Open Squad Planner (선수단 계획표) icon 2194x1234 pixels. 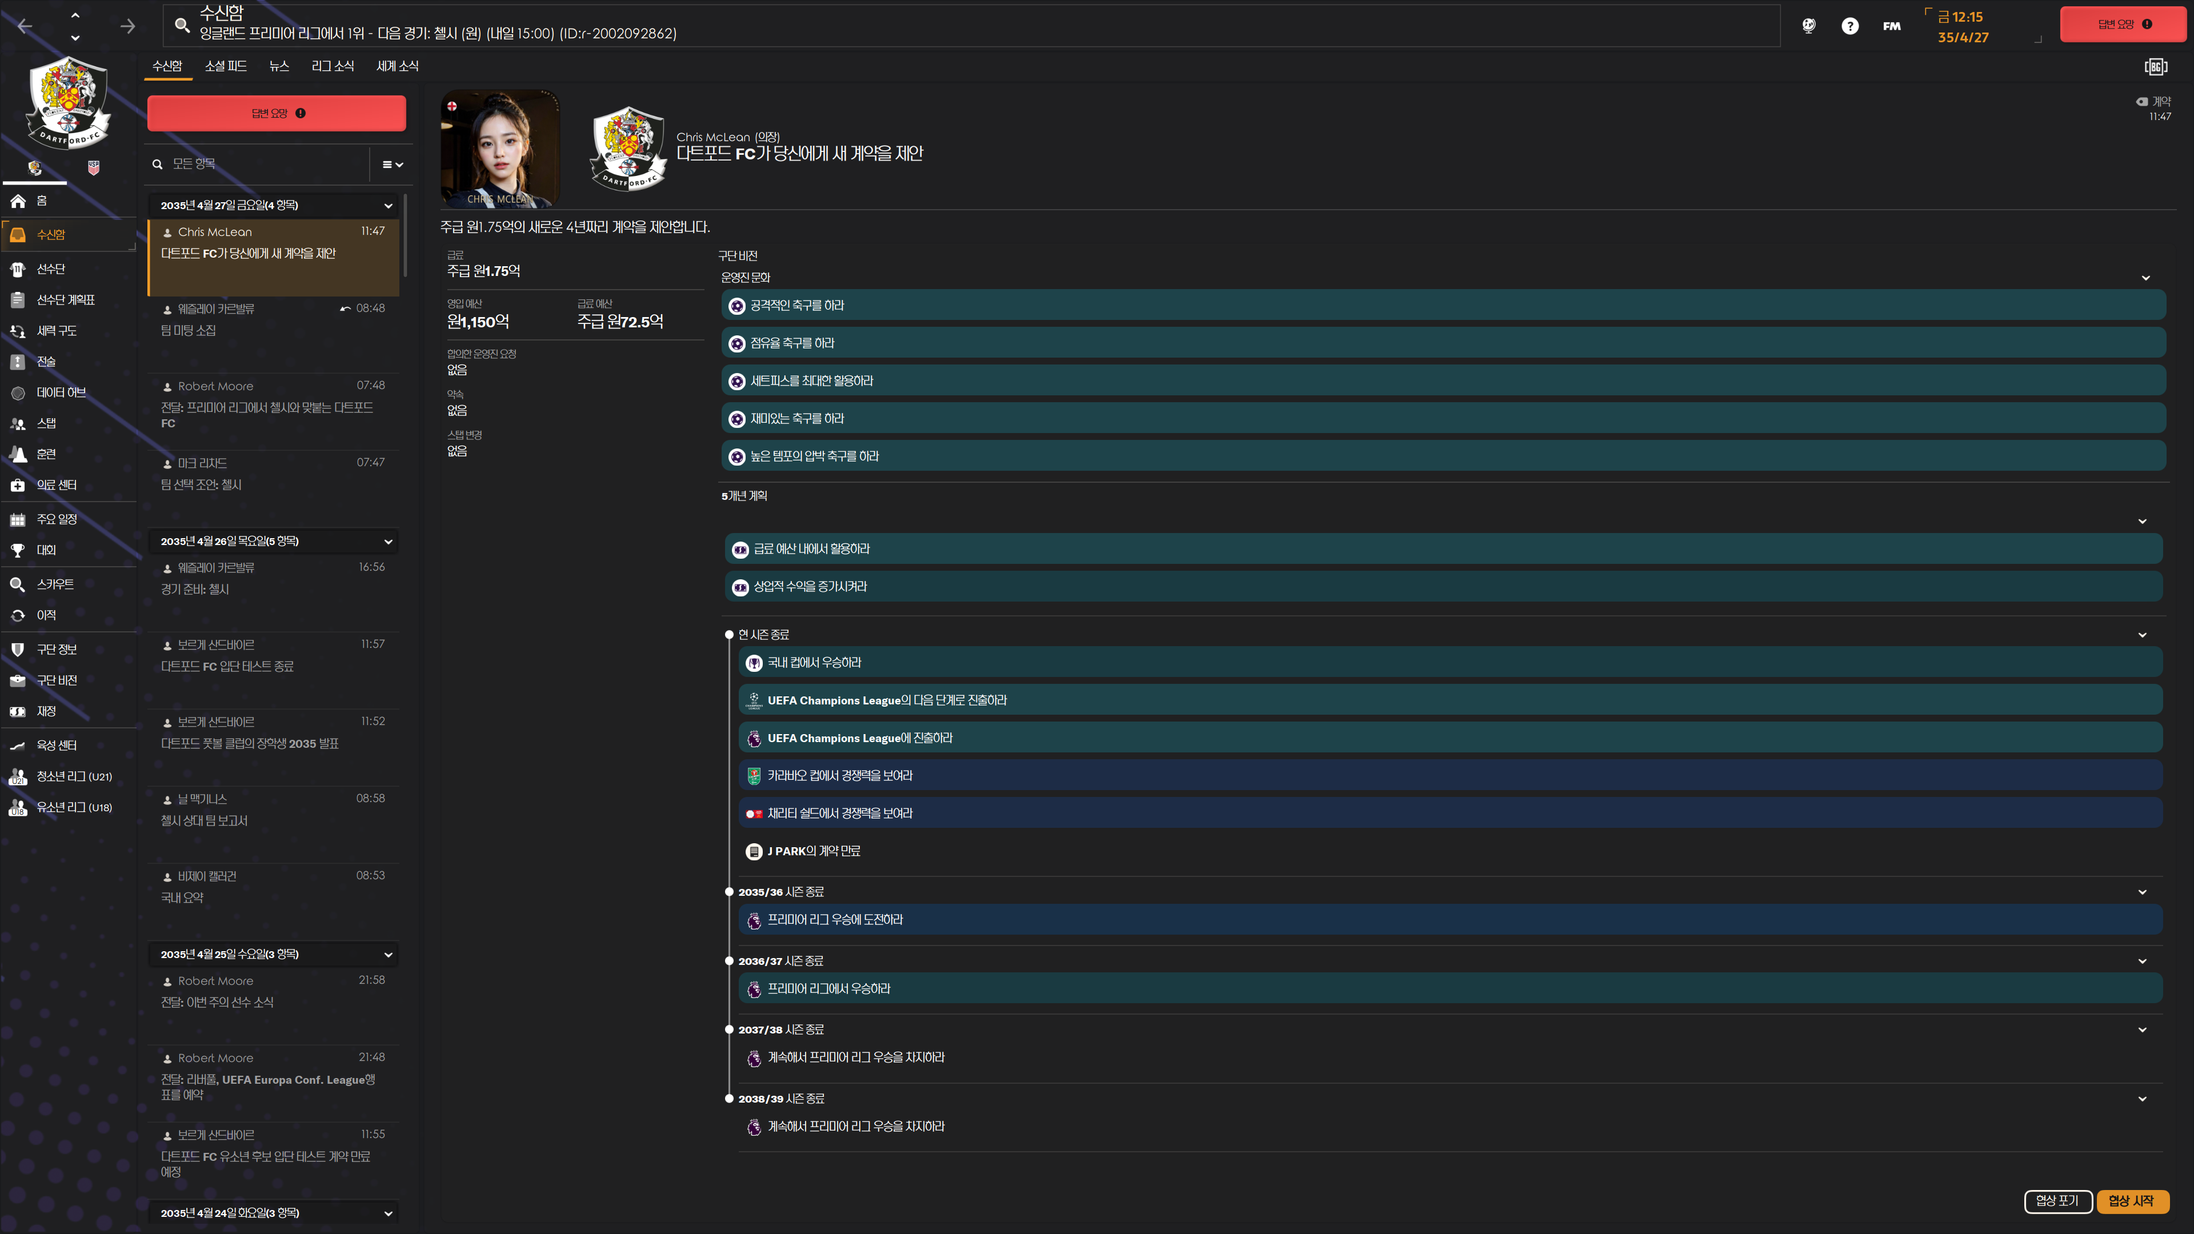click(x=18, y=300)
